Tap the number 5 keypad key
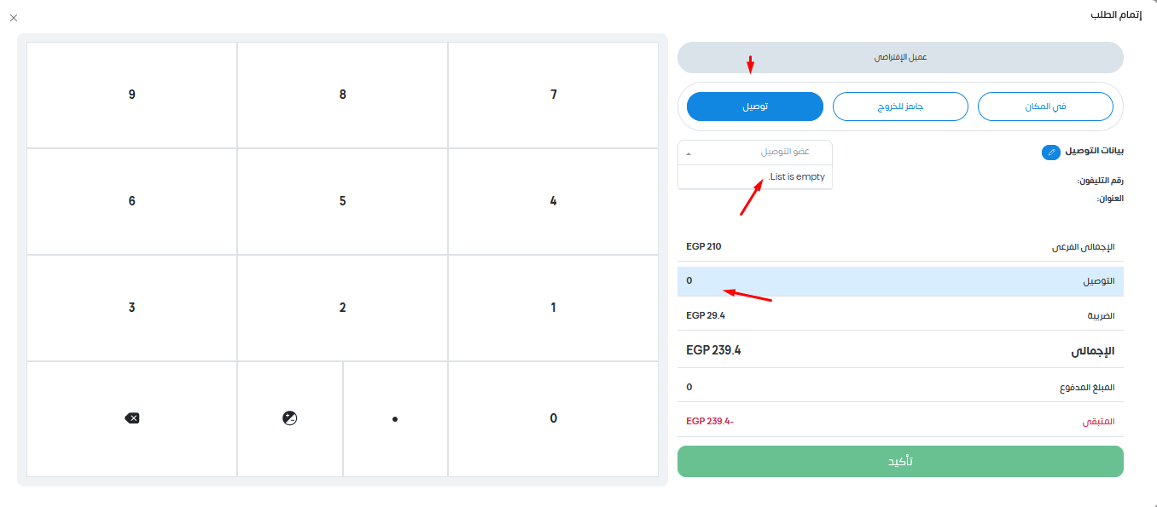The image size is (1157, 507). pos(342,201)
